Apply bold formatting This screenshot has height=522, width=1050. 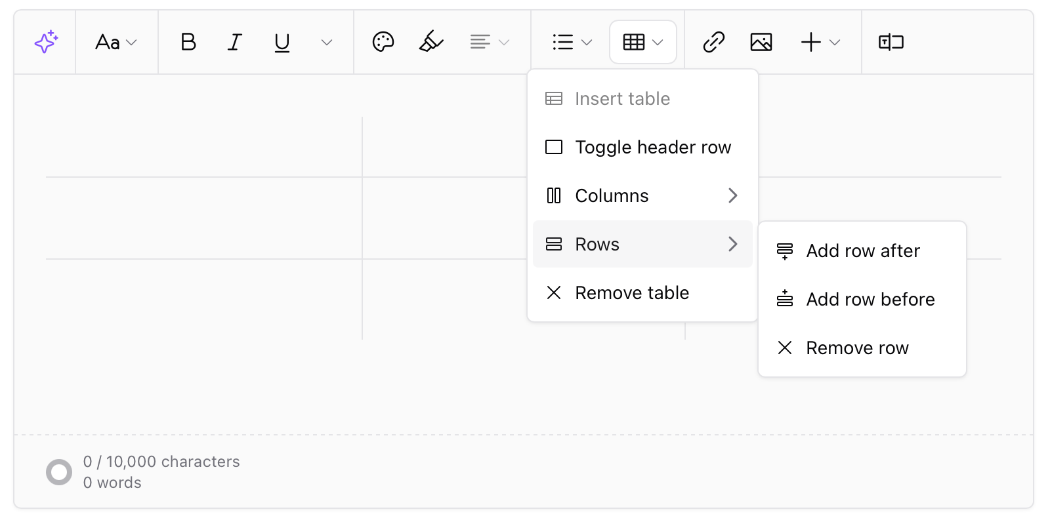(x=188, y=42)
